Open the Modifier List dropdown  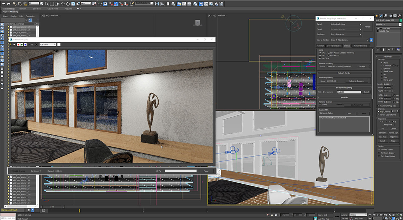click(388, 25)
